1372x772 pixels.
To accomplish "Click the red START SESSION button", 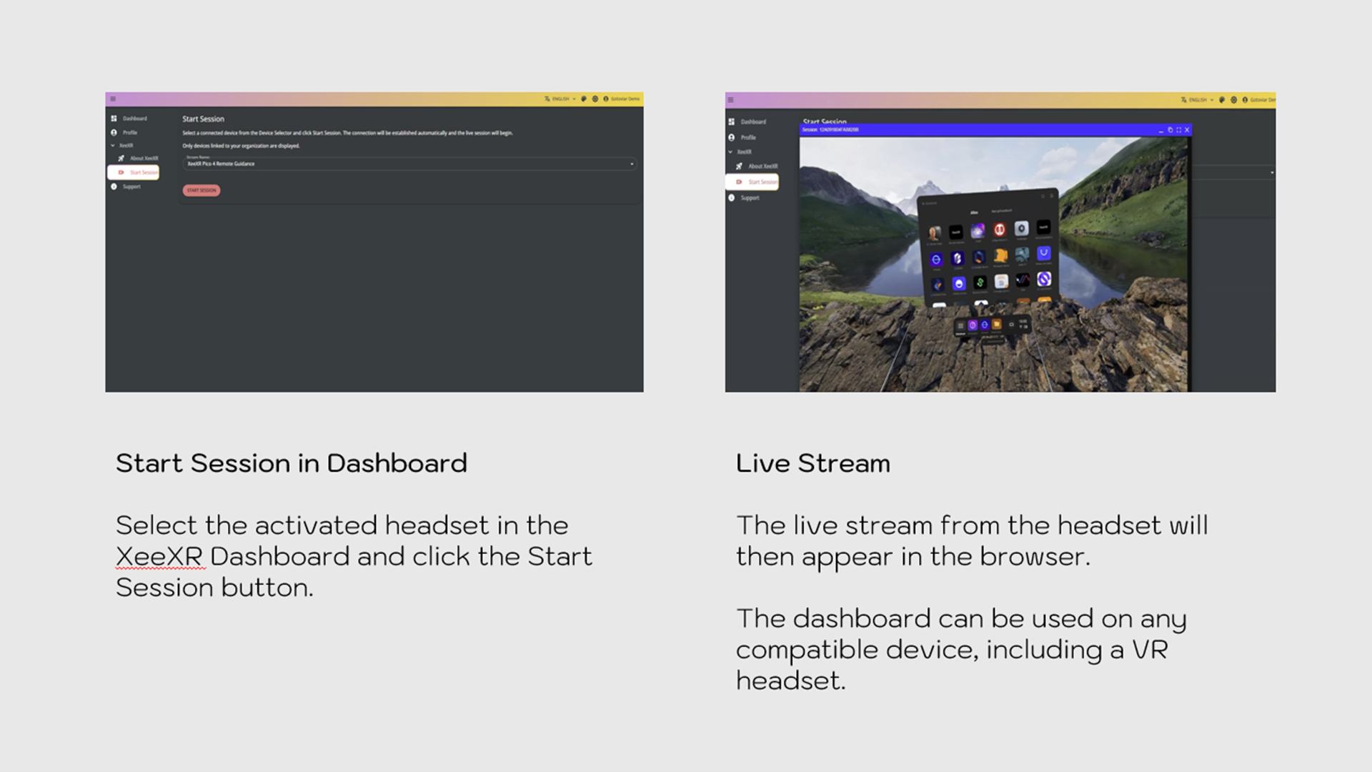I will coord(202,190).
